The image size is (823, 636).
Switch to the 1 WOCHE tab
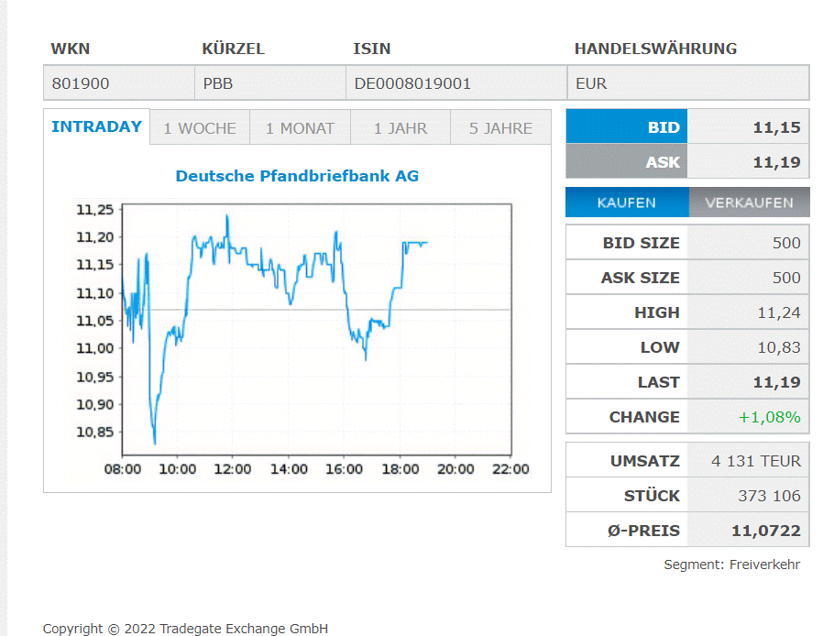coord(200,127)
